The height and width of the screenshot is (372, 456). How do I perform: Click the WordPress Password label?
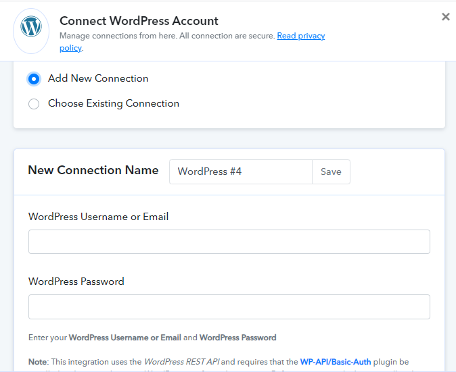(x=76, y=282)
